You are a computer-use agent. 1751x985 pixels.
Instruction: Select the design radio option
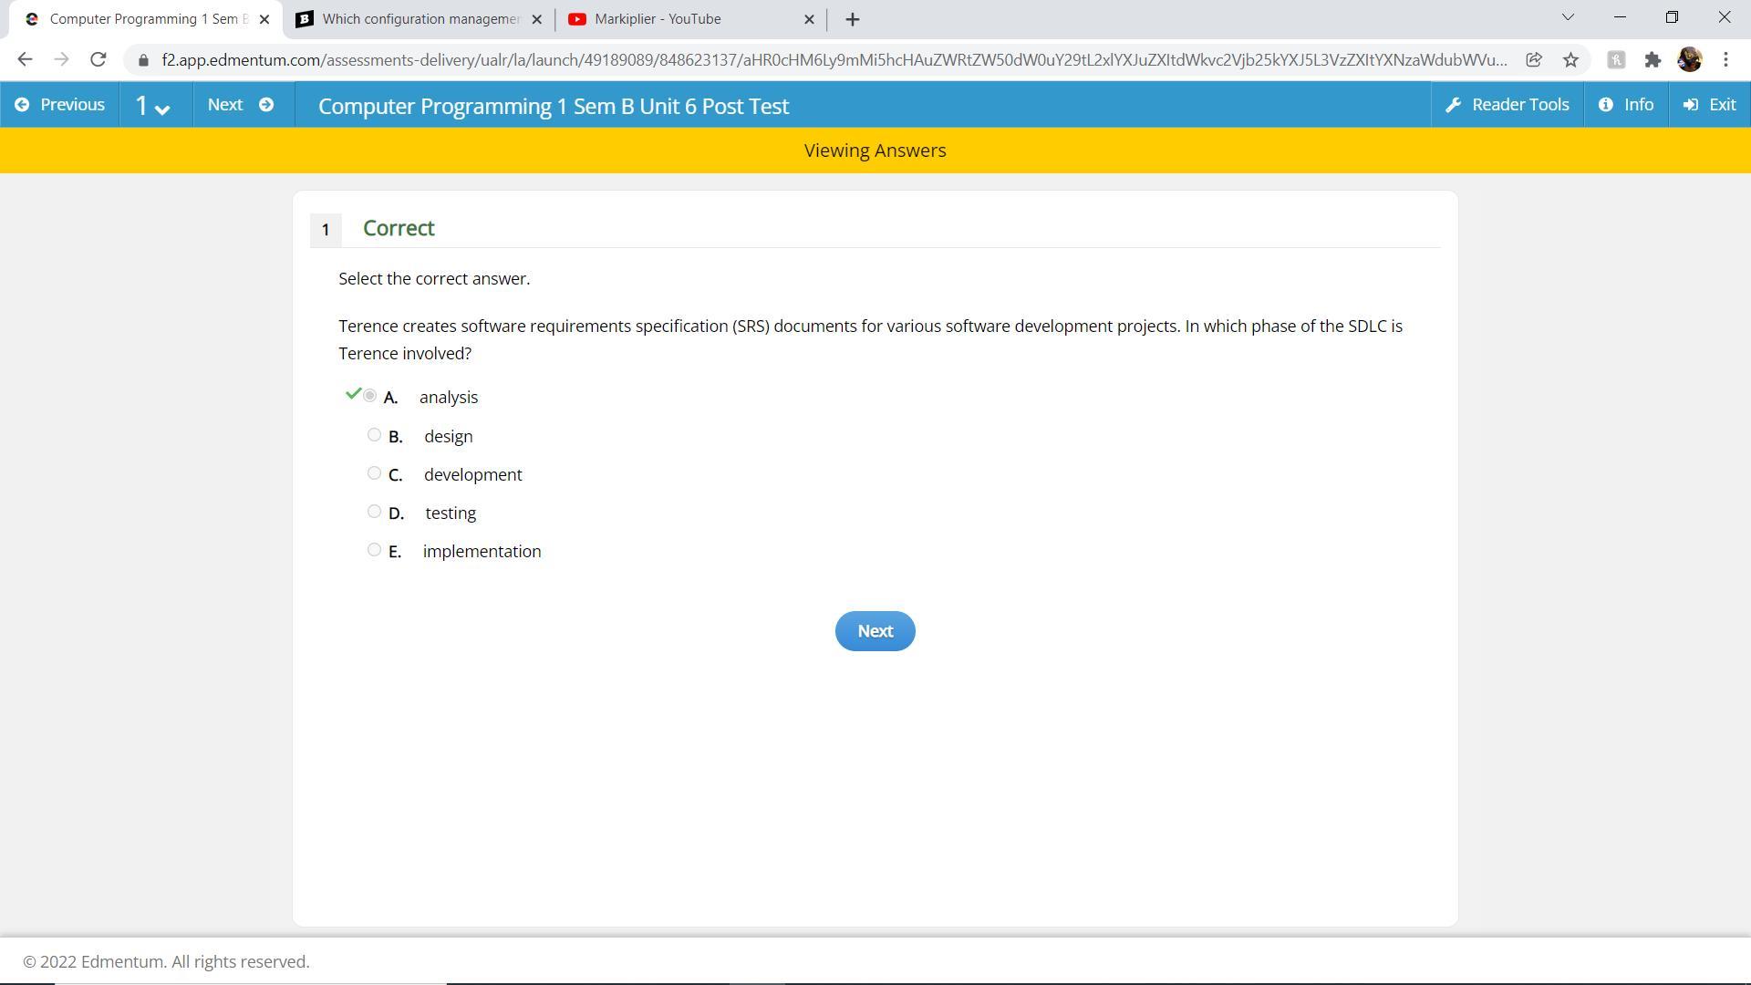coord(374,435)
